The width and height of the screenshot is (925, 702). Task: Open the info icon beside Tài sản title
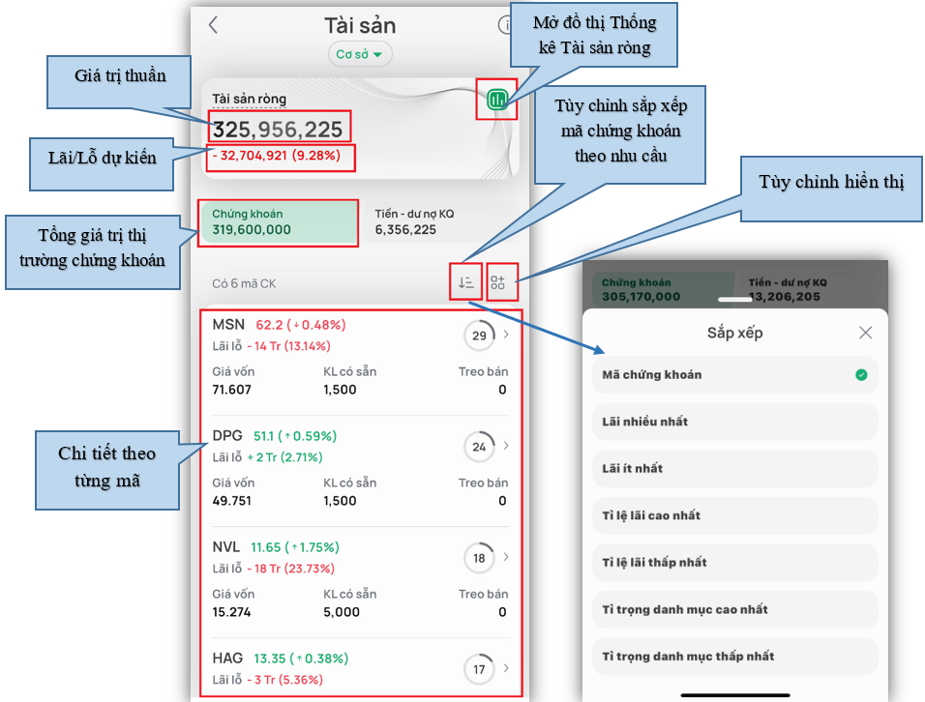point(505,25)
